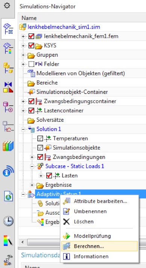Open the books library icon in sidebar
This screenshot has width=146, height=268.
click(x=8, y=146)
